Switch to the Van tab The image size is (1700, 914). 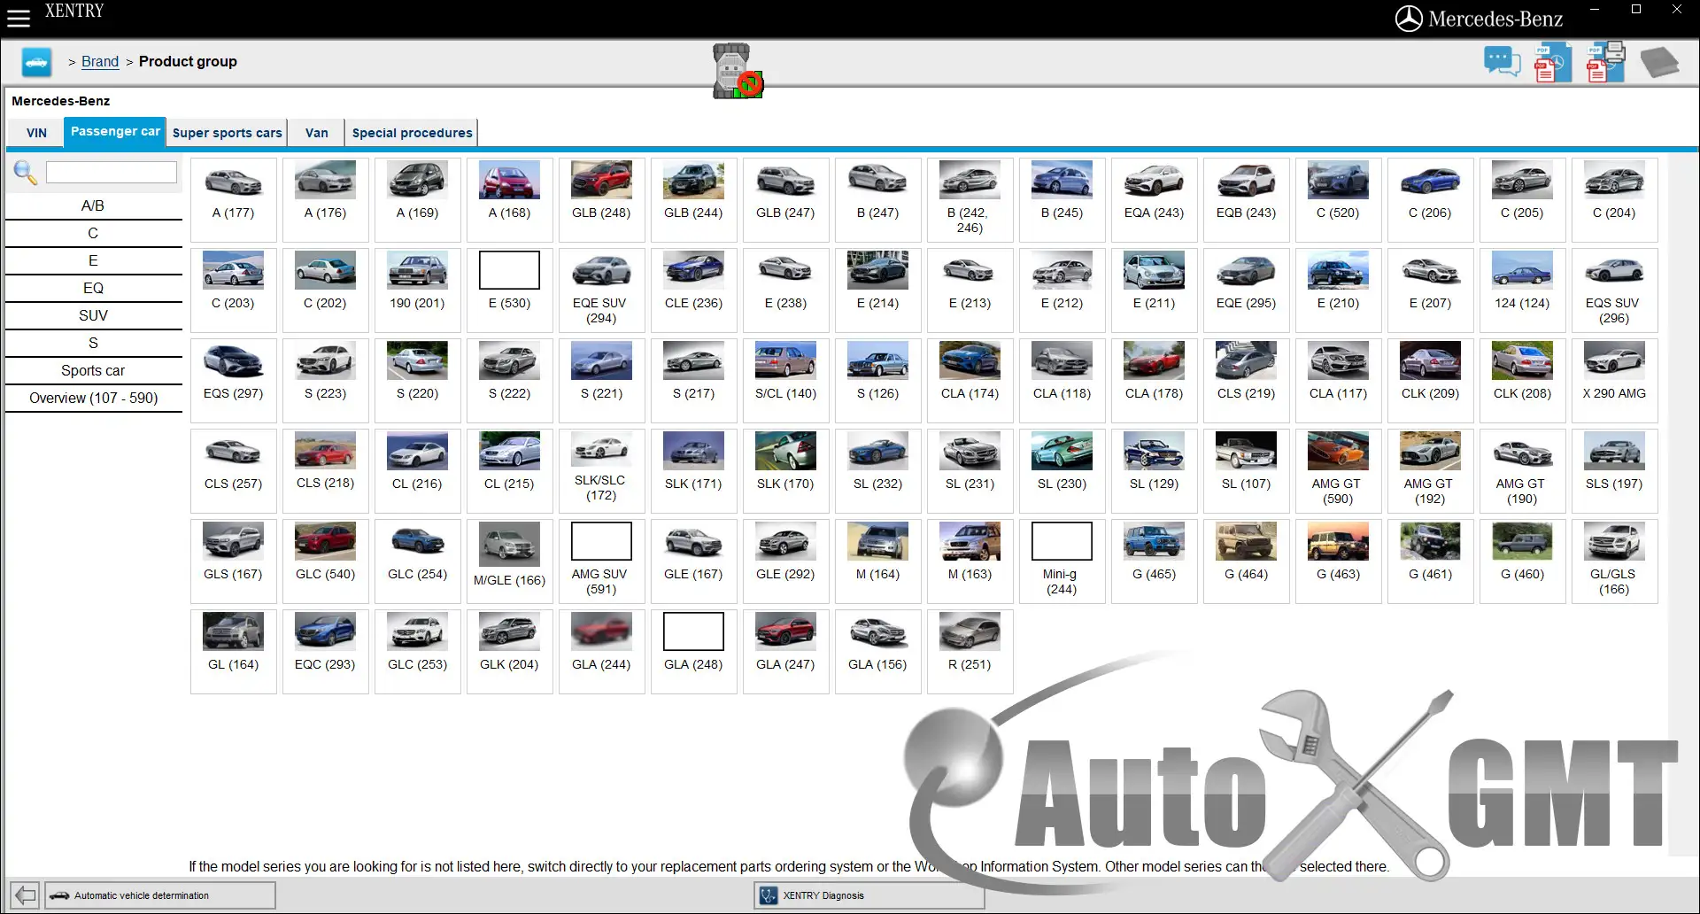click(316, 133)
